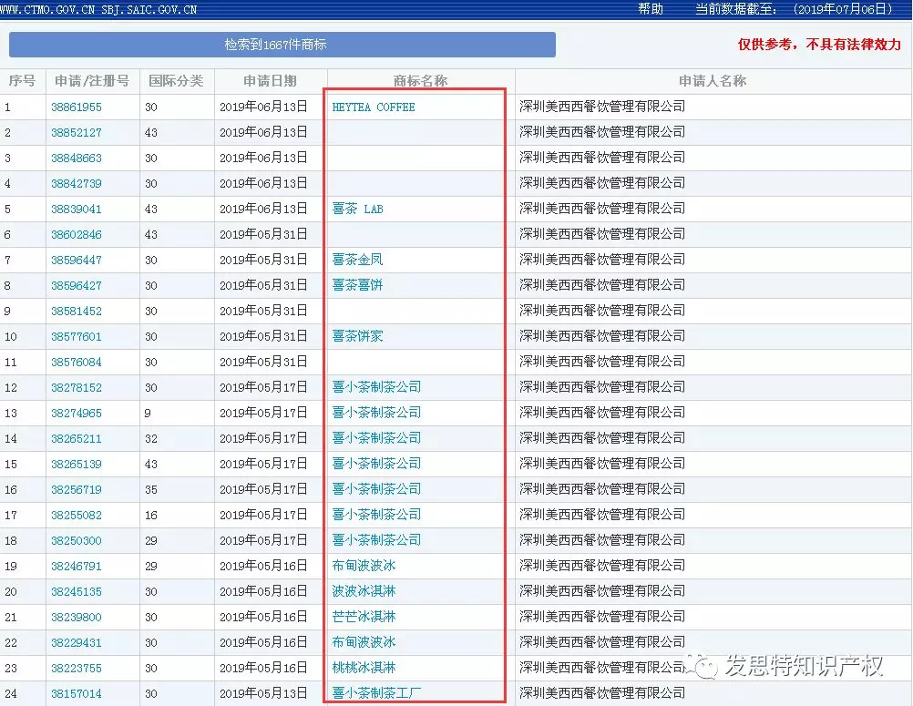Select class value 9 in row 13
The width and height of the screenshot is (913, 706).
pyautogui.click(x=148, y=414)
